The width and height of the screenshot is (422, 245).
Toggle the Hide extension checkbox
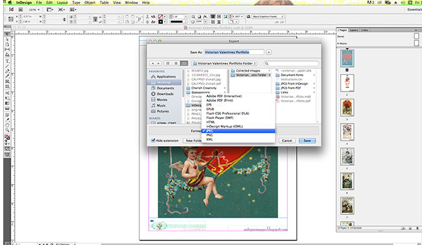(x=153, y=140)
